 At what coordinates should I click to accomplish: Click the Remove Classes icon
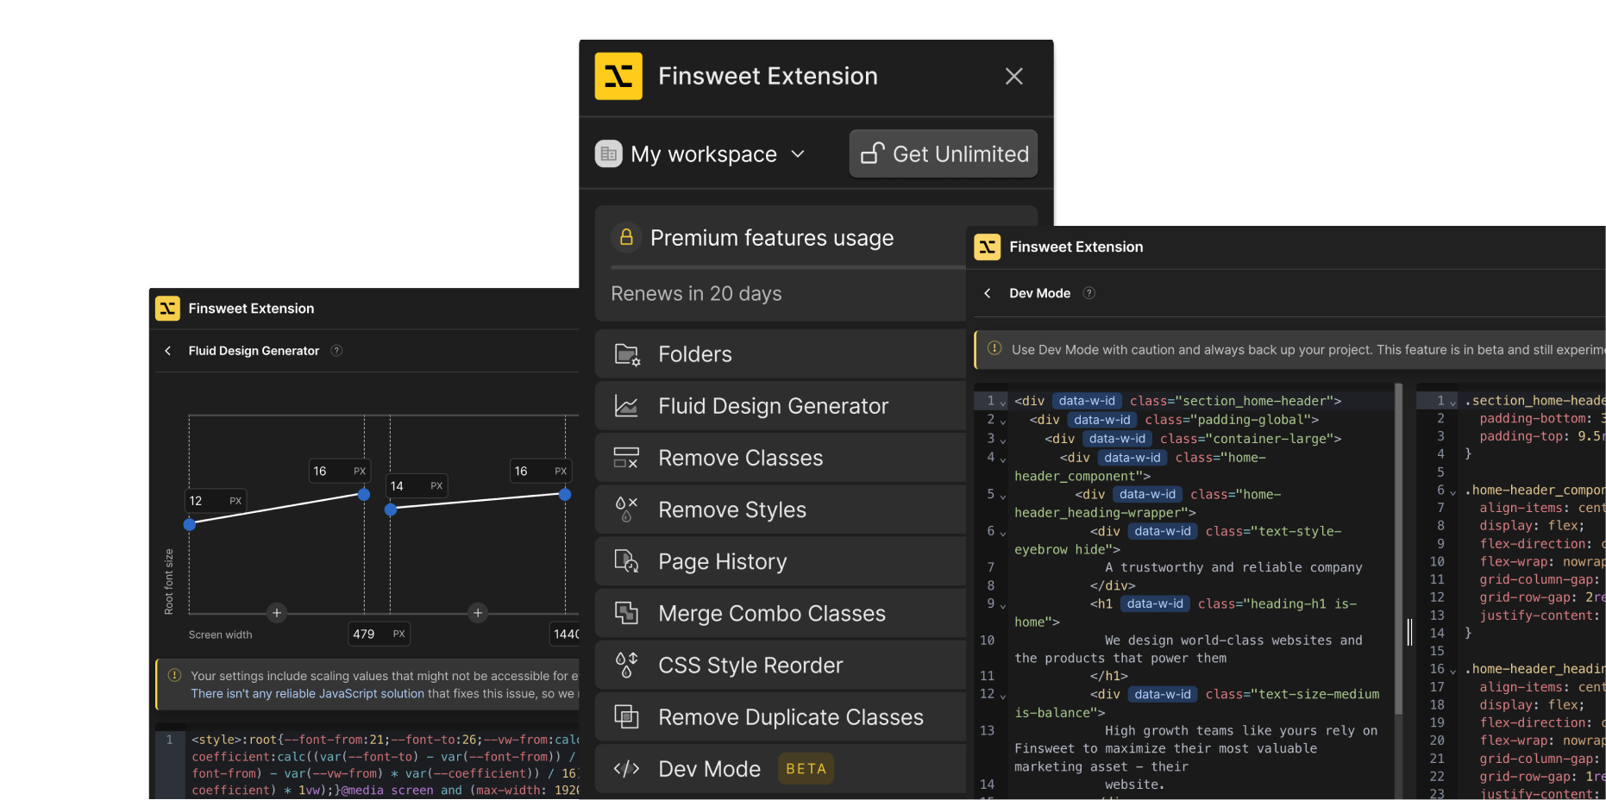click(626, 458)
